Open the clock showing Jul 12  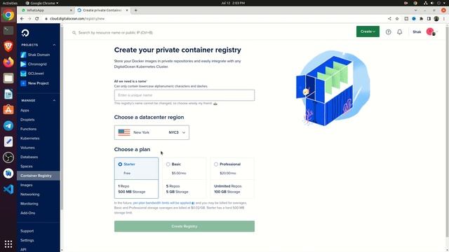click(x=233, y=3)
